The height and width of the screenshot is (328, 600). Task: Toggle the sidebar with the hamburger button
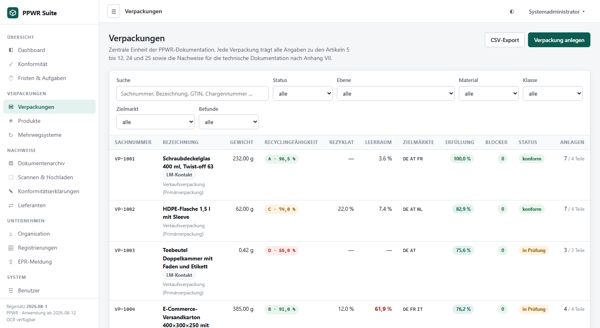coord(114,12)
